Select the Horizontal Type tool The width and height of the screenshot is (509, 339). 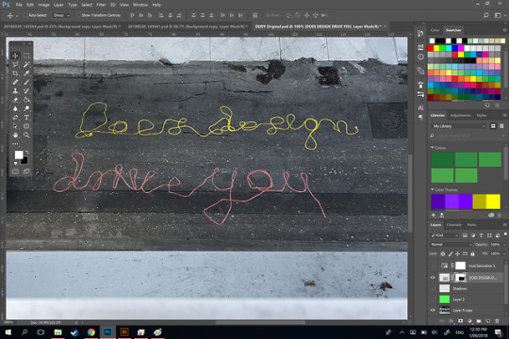tap(26, 118)
